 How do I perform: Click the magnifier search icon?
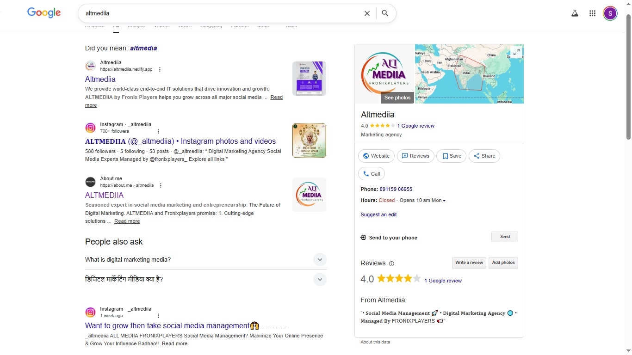click(385, 13)
